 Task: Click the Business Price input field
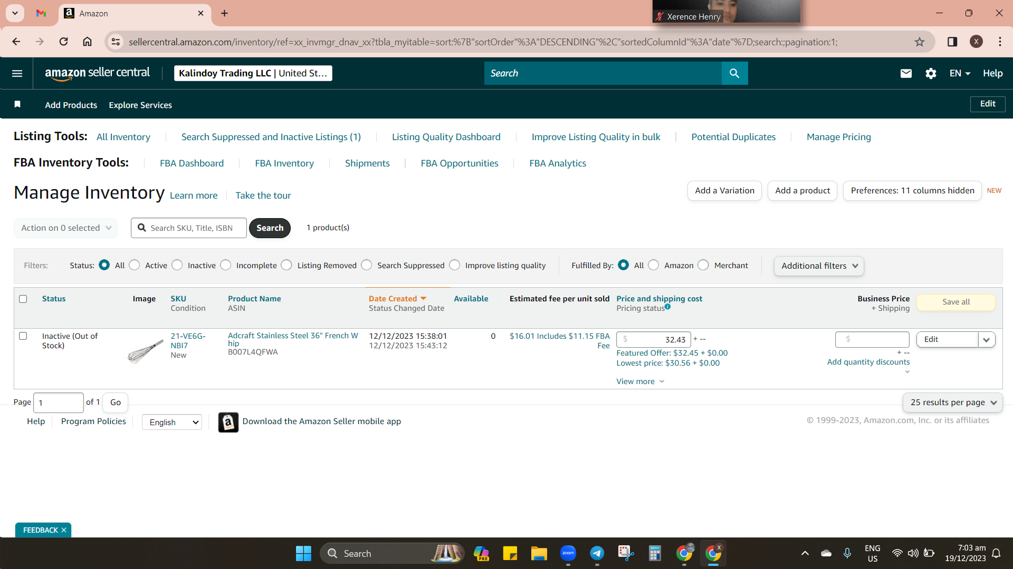click(872, 339)
